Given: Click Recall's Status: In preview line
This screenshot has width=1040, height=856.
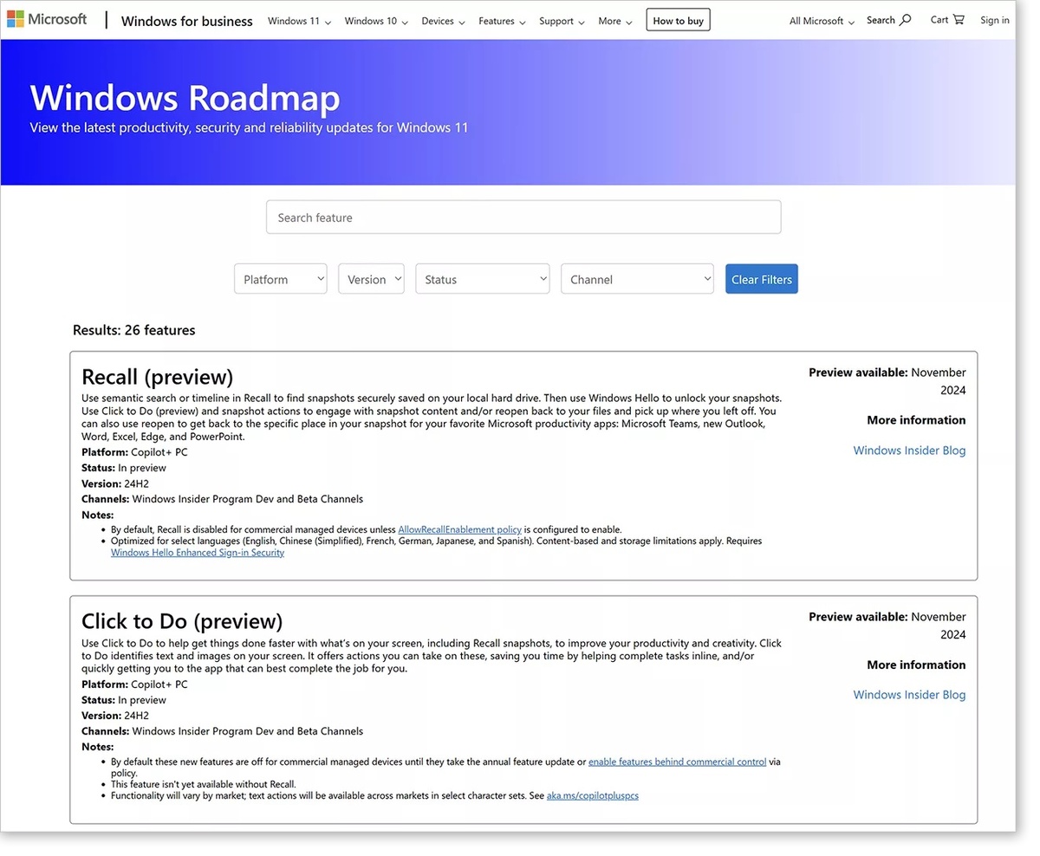Looking at the screenshot, I should tap(124, 468).
